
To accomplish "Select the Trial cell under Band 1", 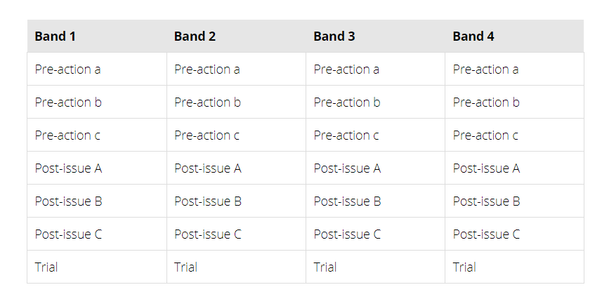I will (46, 267).
